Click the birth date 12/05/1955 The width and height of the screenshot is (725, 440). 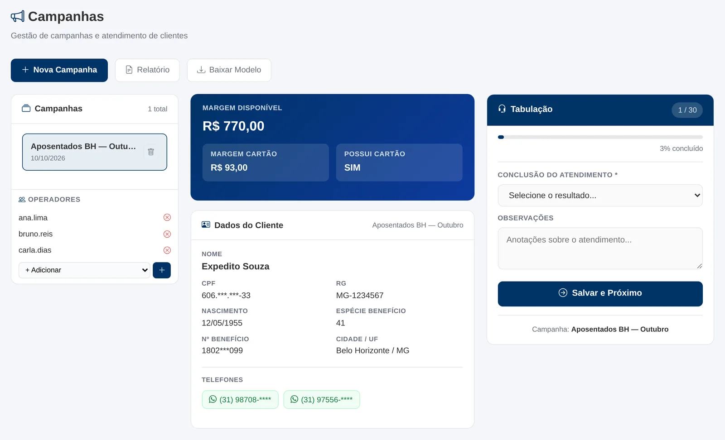(222, 323)
